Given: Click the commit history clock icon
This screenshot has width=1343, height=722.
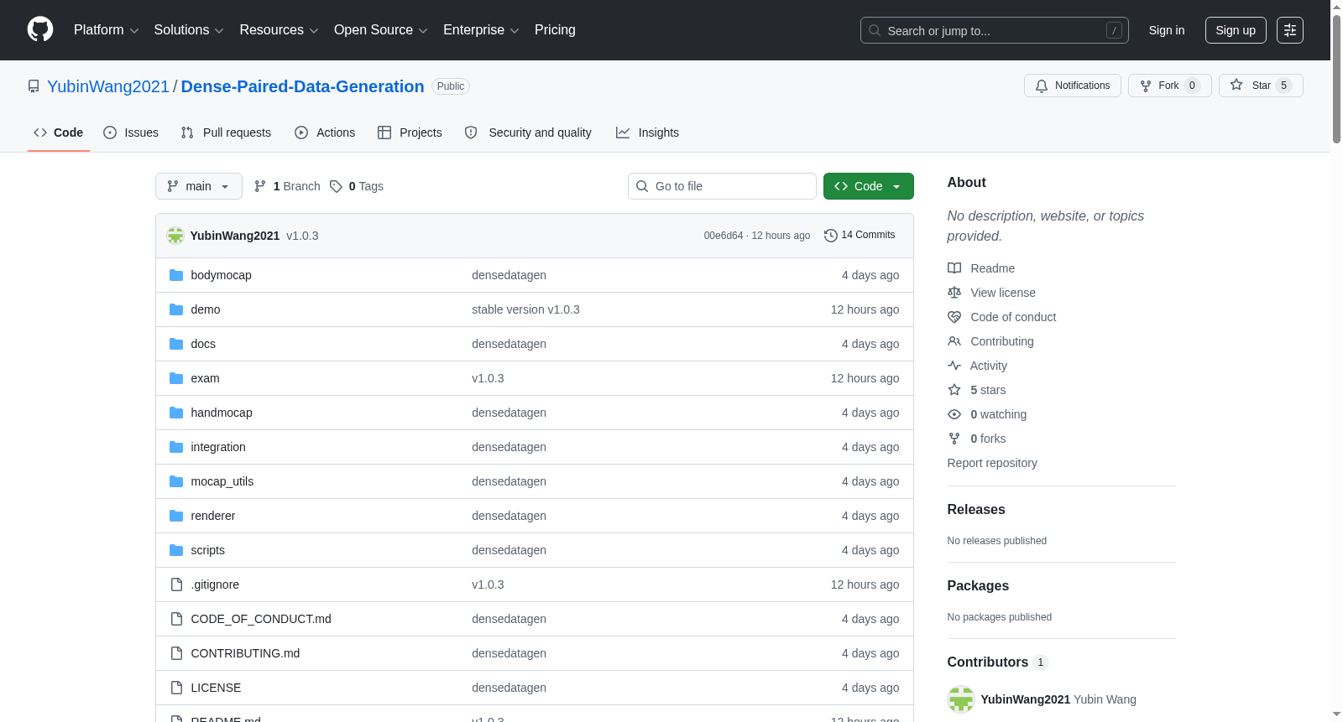Looking at the screenshot, I should [x=831, y=236].
